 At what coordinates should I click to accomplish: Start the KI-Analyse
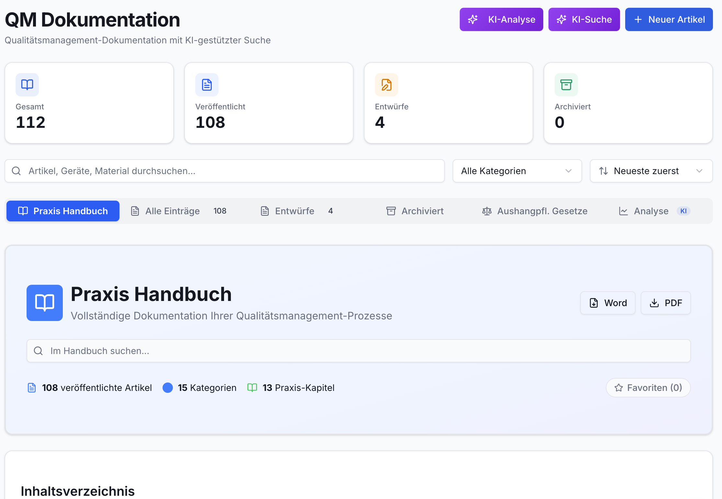point(502,19)
